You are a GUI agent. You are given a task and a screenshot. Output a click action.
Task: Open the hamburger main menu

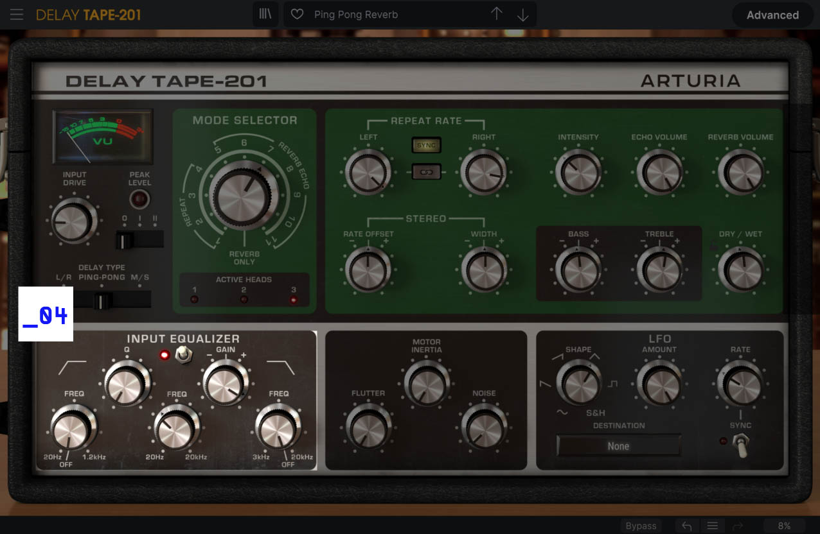coord(17,14)
